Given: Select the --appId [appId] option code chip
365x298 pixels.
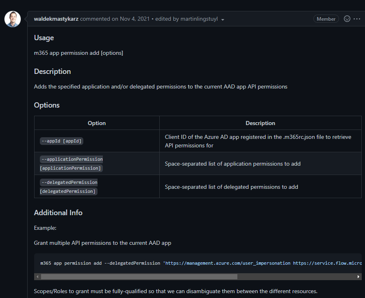Looking at the screenshot, I should coord(61,141).
